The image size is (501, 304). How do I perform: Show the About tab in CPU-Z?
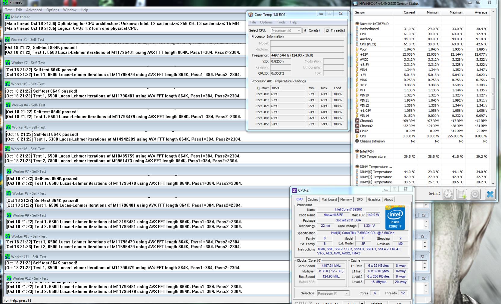[388, 199]
